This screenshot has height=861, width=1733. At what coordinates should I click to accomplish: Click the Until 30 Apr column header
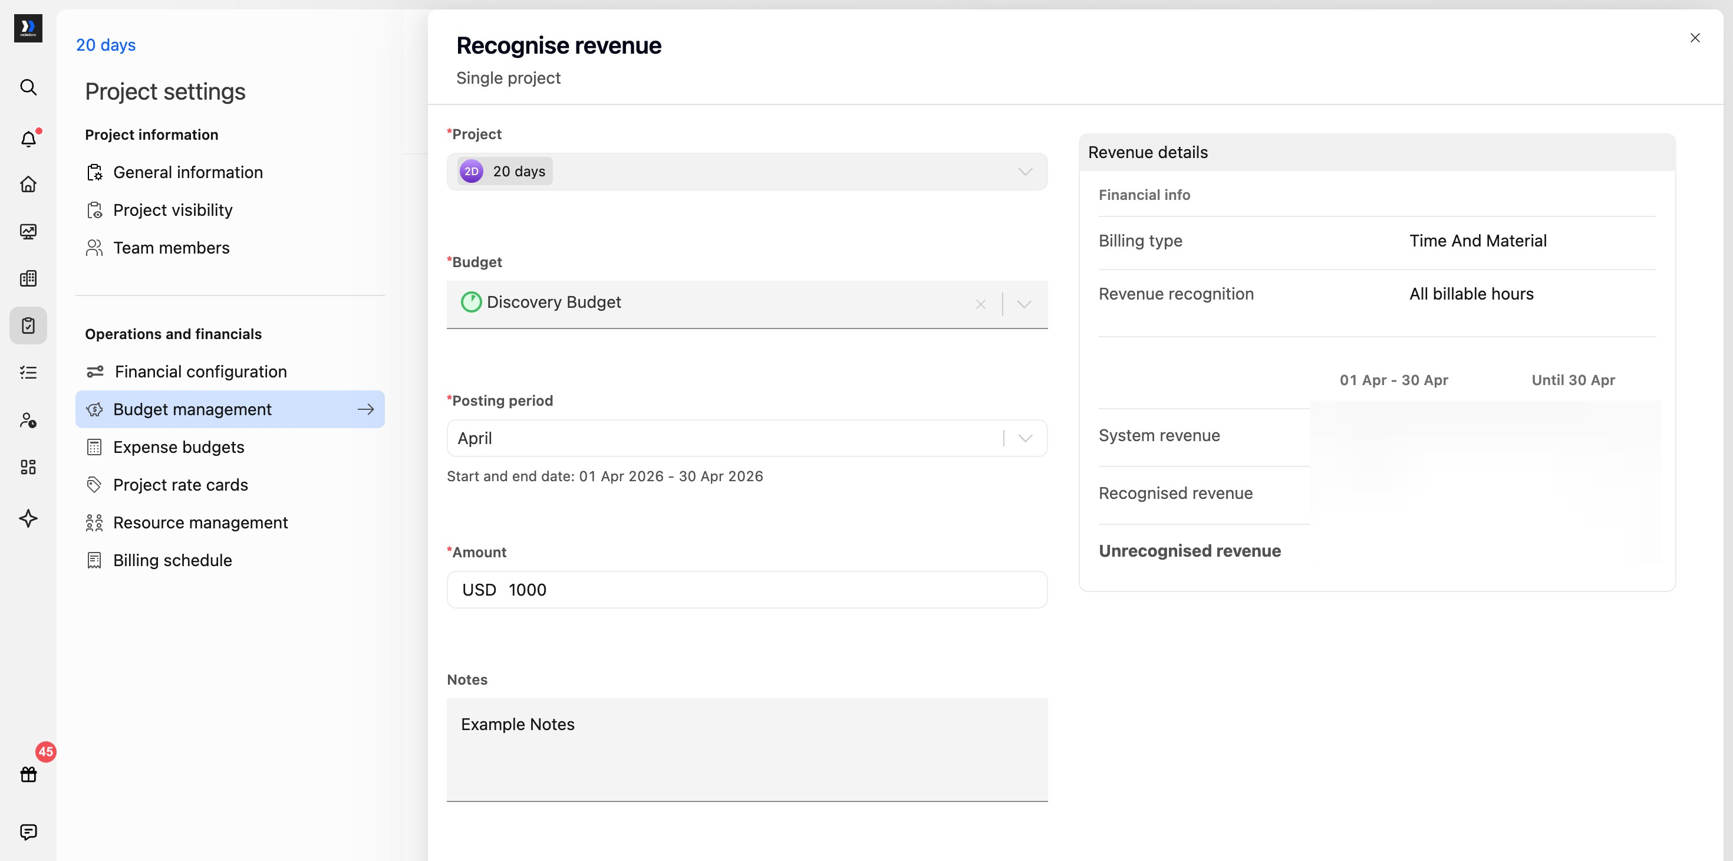point(1573,380)
